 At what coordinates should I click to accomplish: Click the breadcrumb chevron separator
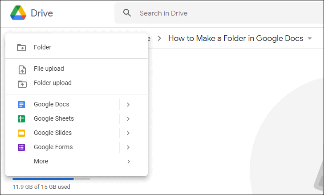[x=159, y=38]
